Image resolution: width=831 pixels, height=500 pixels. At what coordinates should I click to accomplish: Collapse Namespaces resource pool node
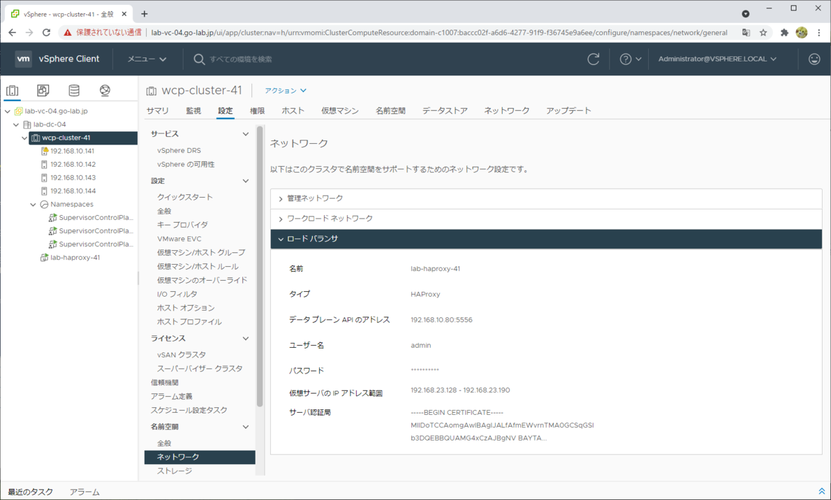click(x=33, y=204)
